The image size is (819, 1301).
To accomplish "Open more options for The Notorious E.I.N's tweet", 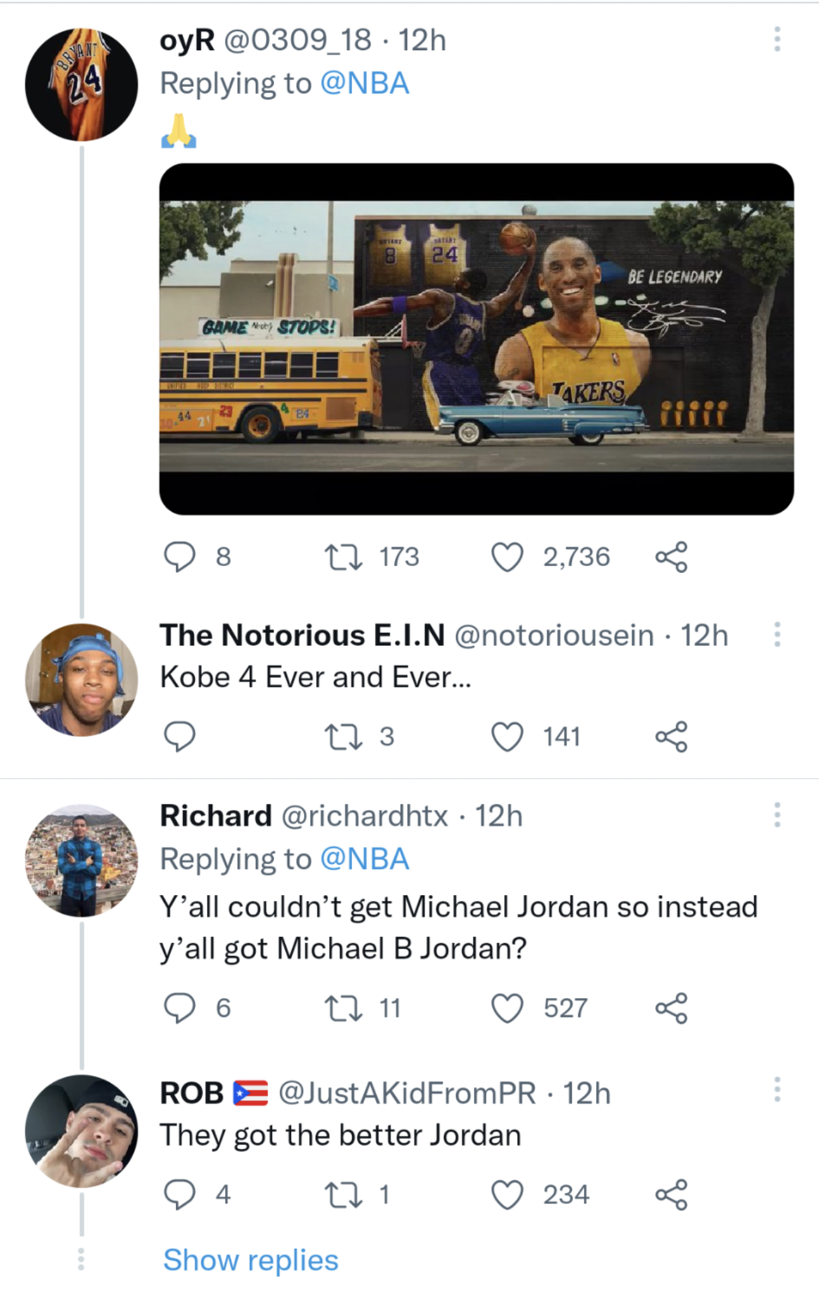I will coord(776,635).
